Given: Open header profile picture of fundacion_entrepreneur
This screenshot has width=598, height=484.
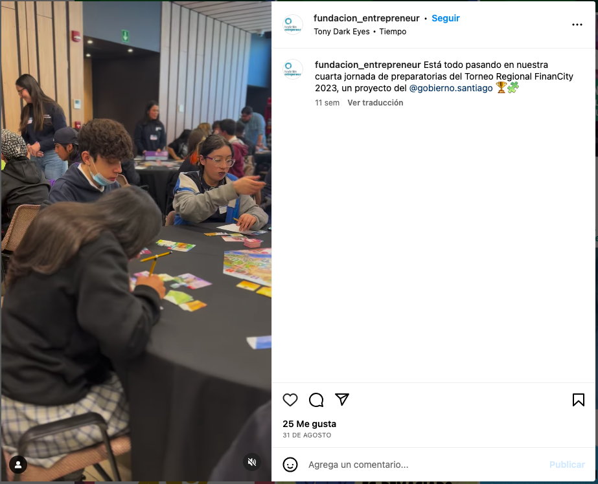Looking at the screenshot, I should point(293,25).
